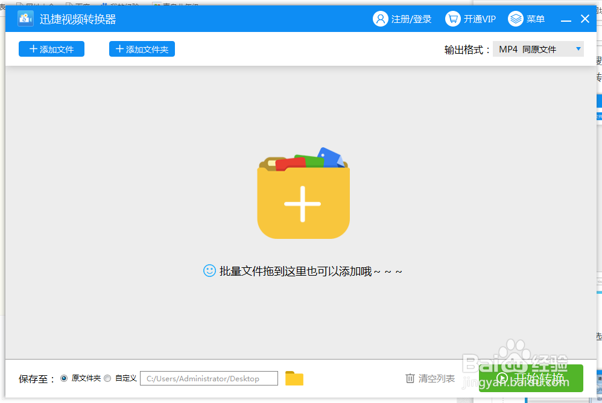Open the 菜单 menu
Image resolution: width=602 pixels, height=403 pixels.
tap(536, 19)
